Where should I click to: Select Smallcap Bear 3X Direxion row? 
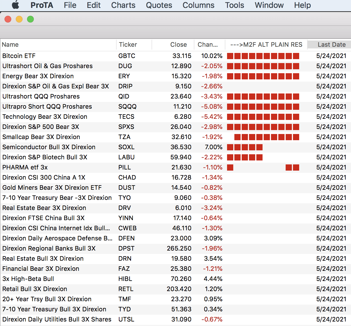point(175,137)
